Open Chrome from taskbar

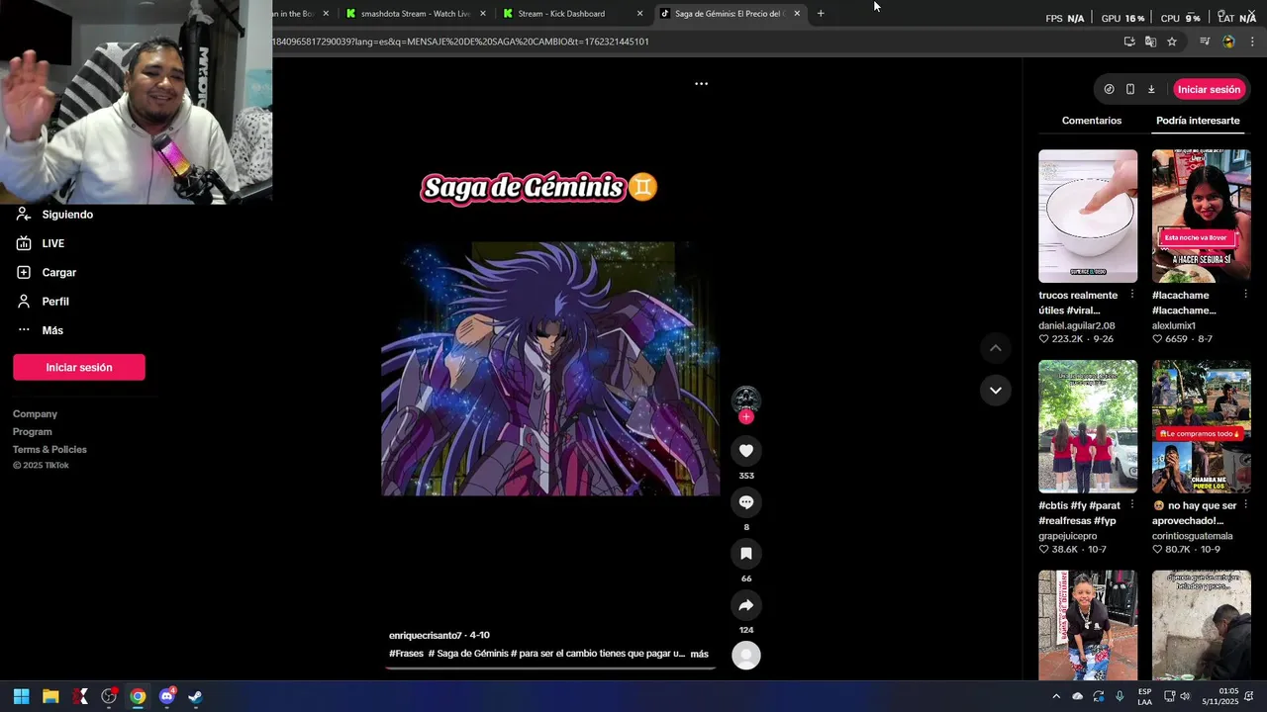click(138, 696)
